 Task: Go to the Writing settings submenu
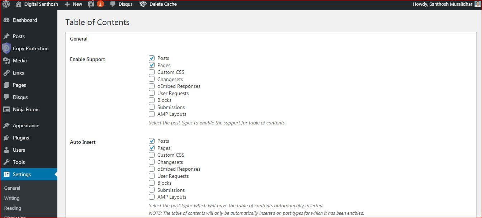point(12,198)
